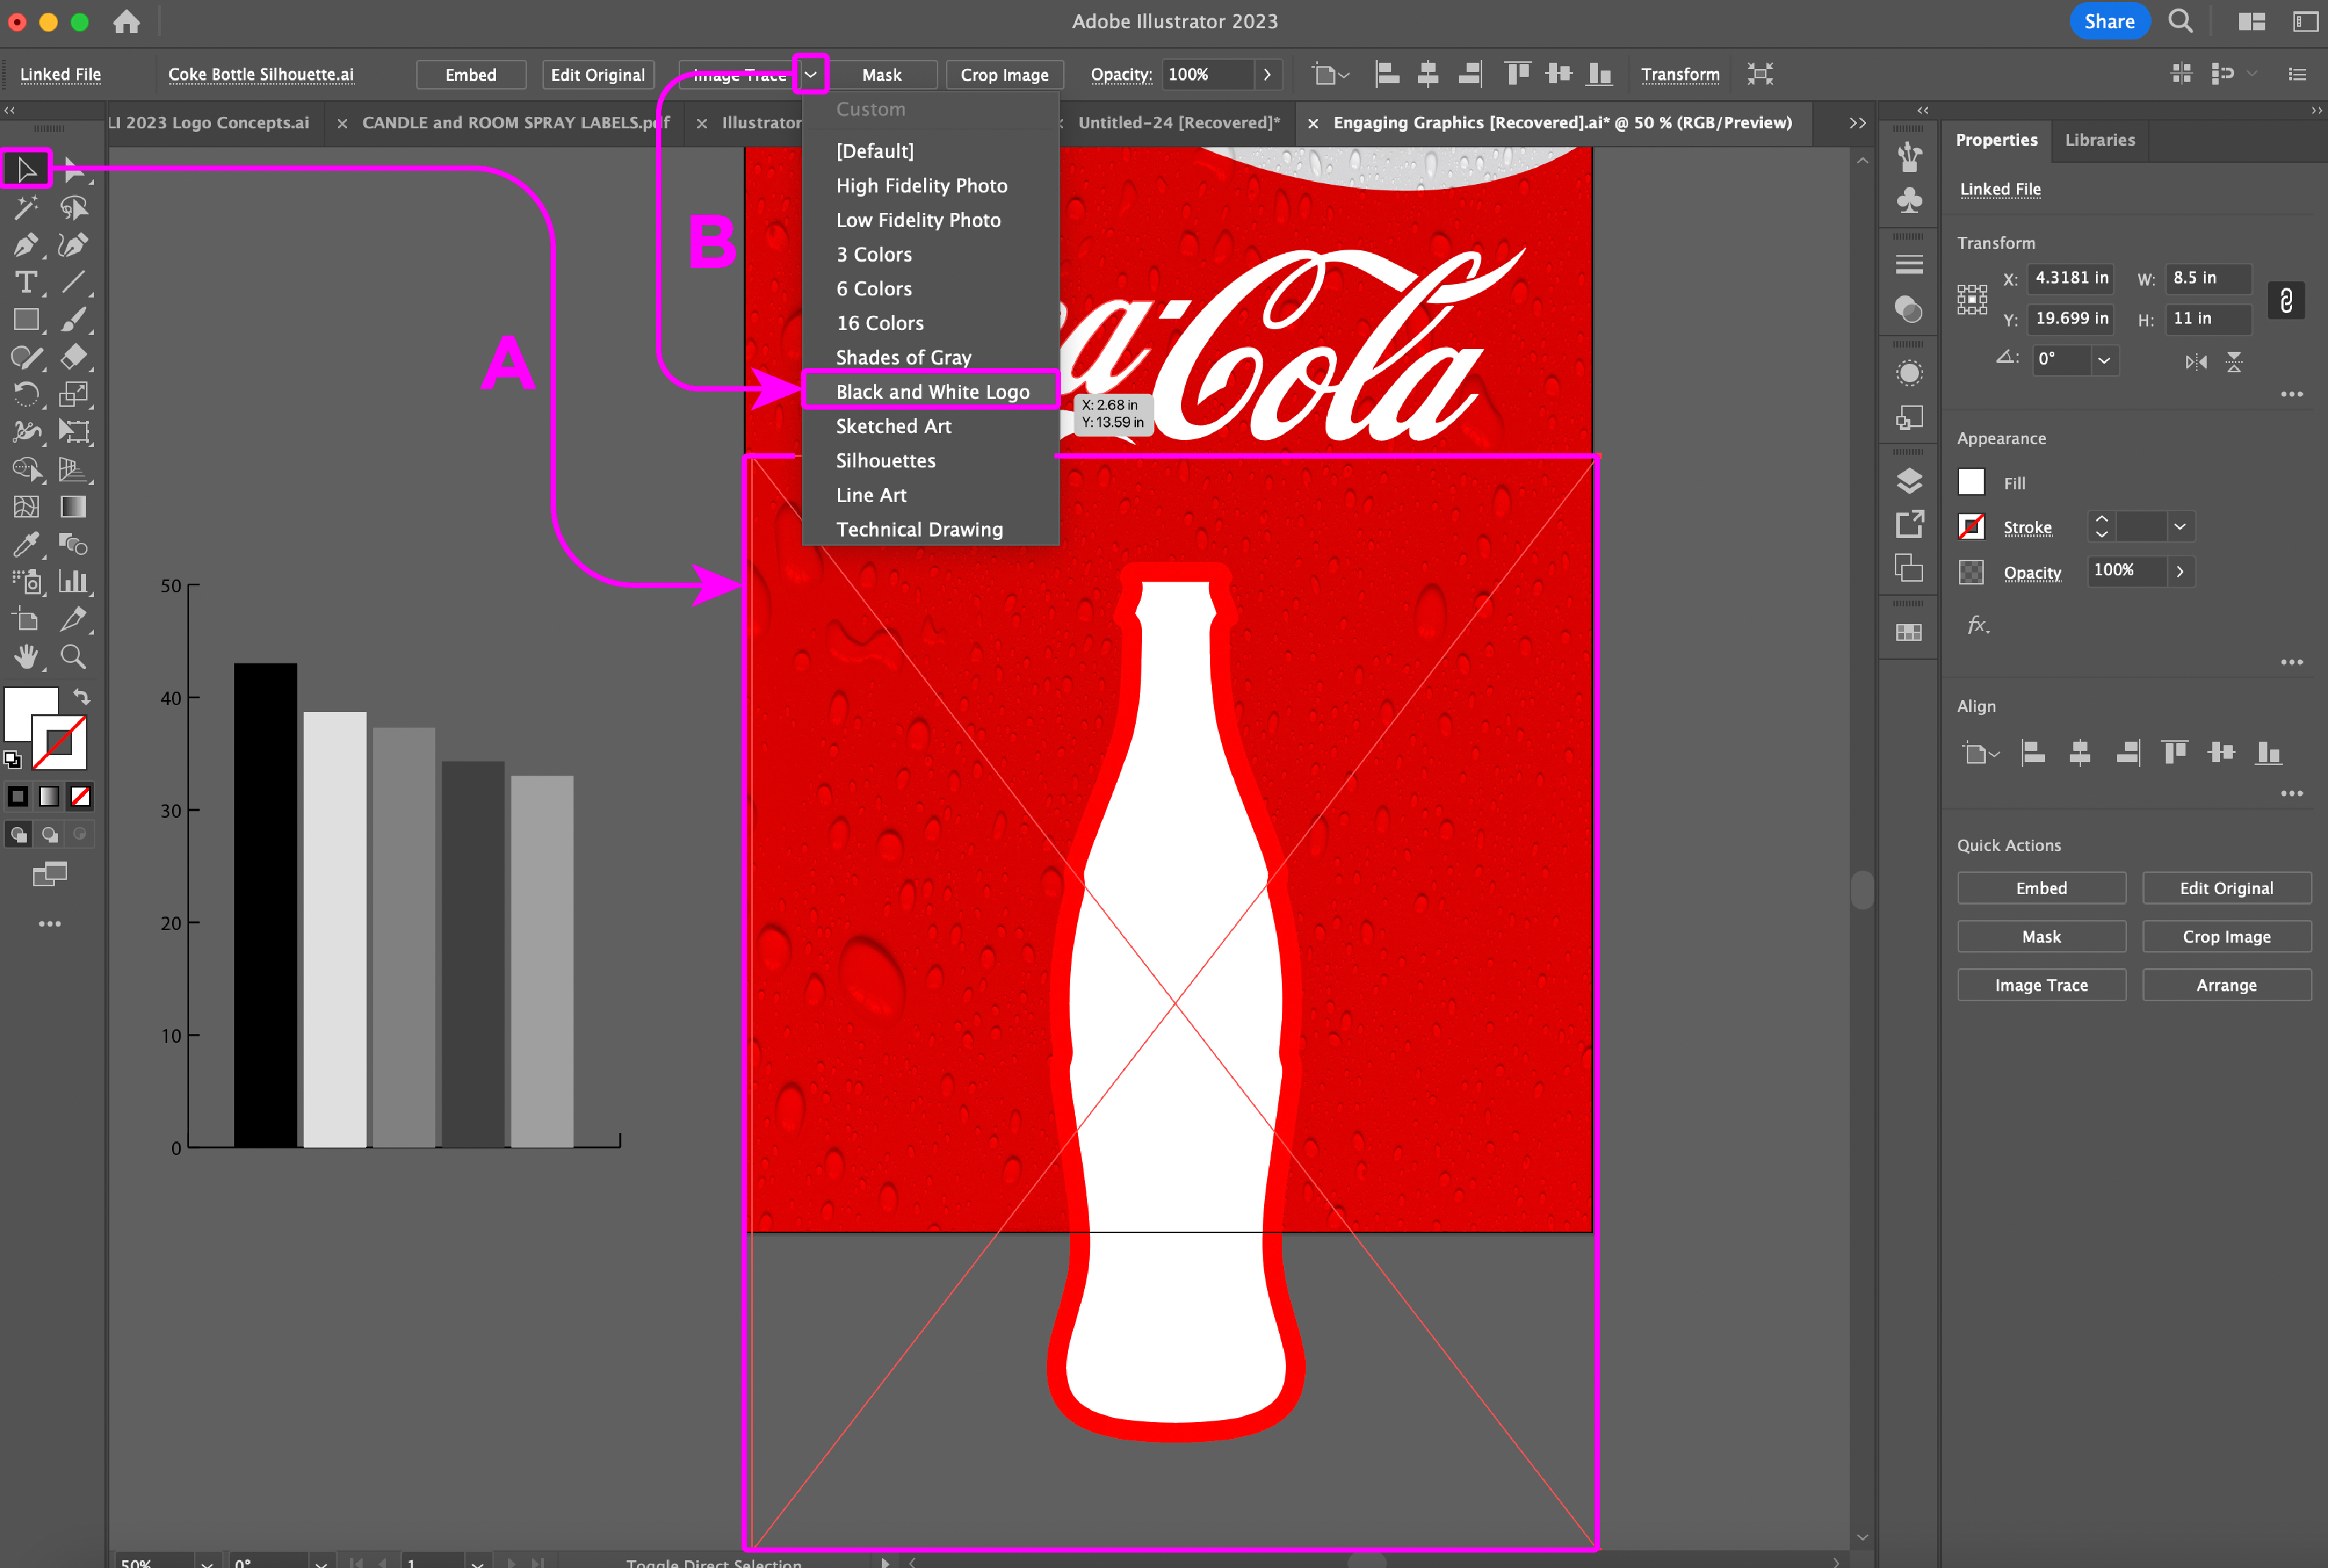Swap fill and stroke colors

pyautogui.click(x=82, y=696)
